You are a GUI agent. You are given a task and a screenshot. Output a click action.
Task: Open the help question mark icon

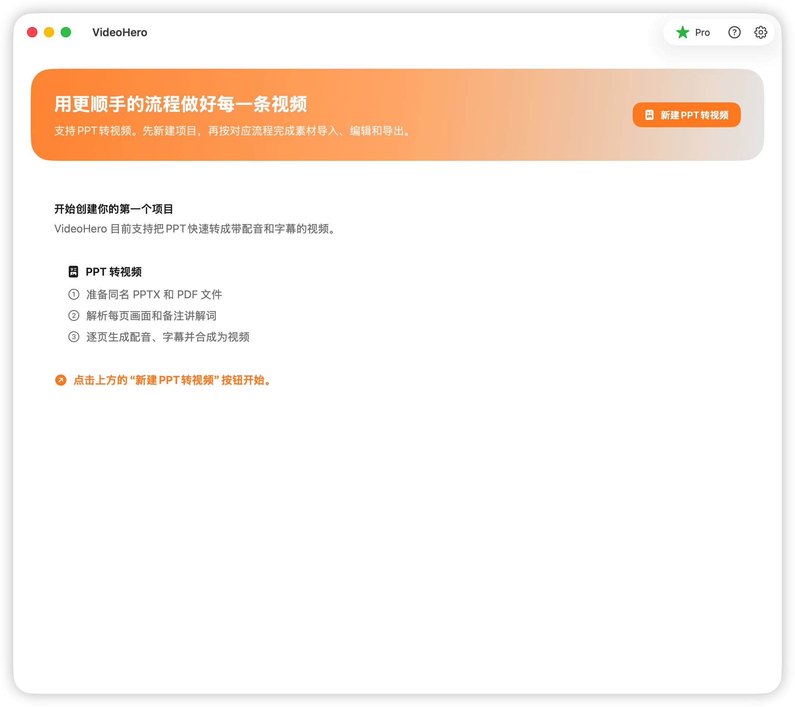click(734, 32)
